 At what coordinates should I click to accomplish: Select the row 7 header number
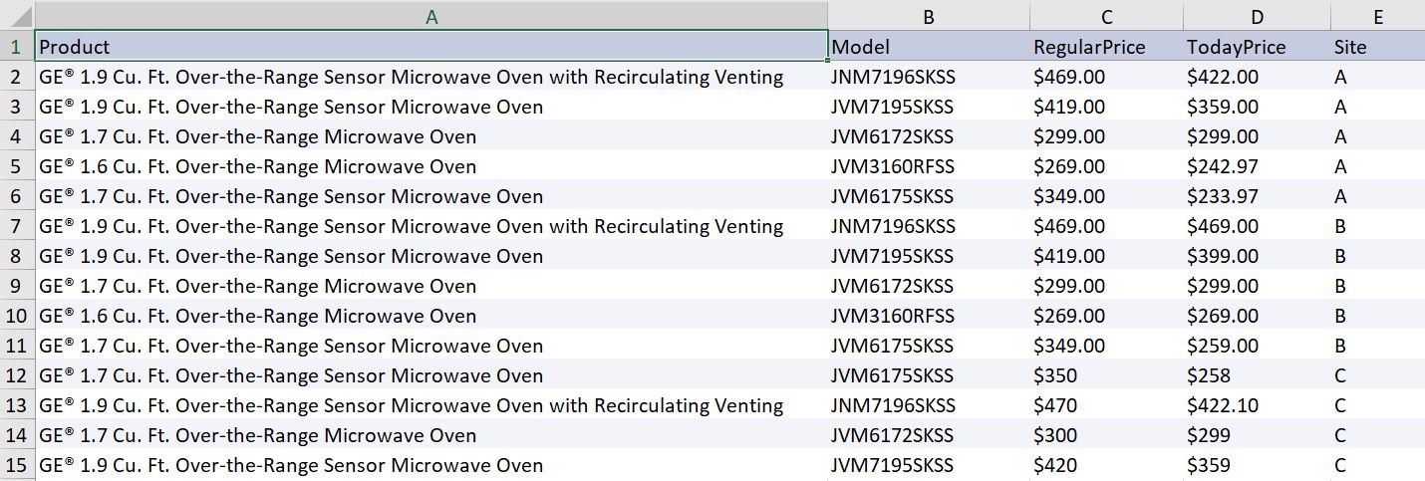(16, 226)
